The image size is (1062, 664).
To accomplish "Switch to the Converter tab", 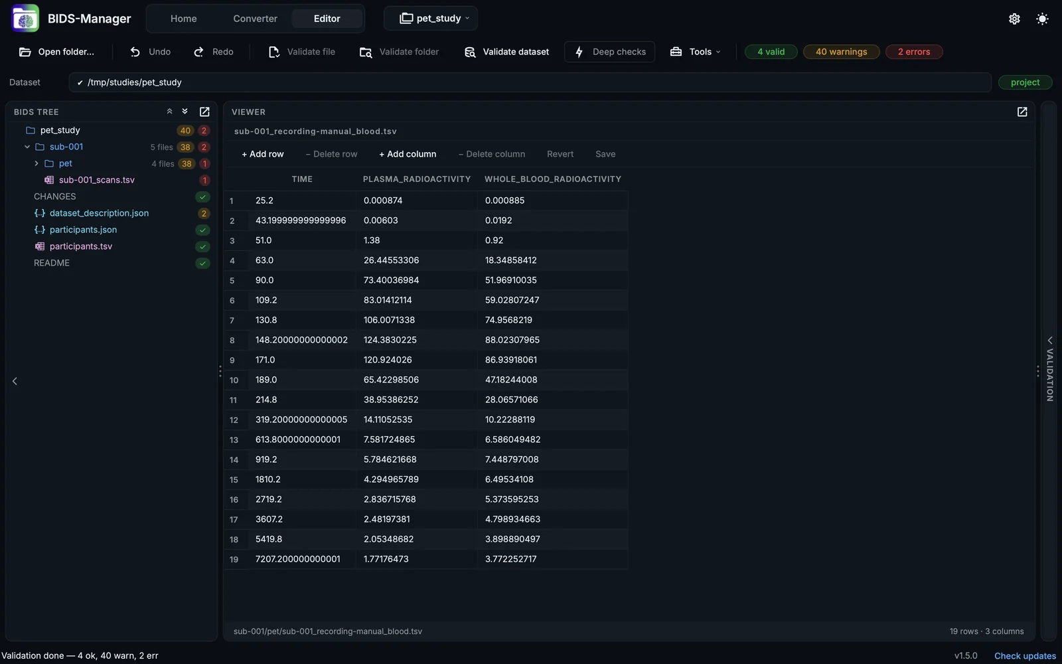I will 255,19.
